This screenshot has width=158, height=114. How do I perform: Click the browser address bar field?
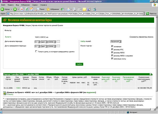(x=76, y=14)
